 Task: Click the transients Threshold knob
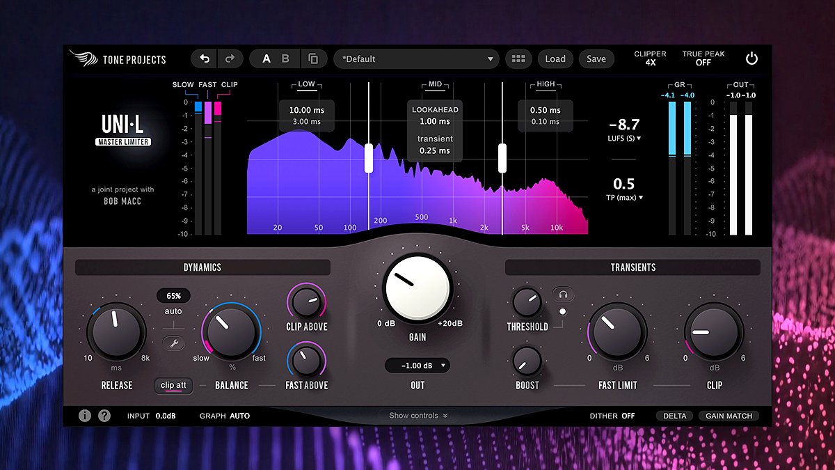(527, 302)
